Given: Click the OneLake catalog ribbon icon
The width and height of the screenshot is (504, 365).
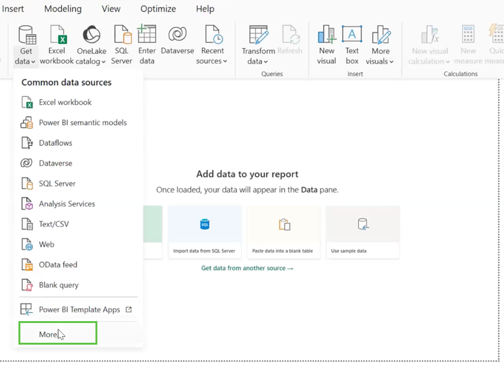Looking at the screenshot, I should pos(91,34).
